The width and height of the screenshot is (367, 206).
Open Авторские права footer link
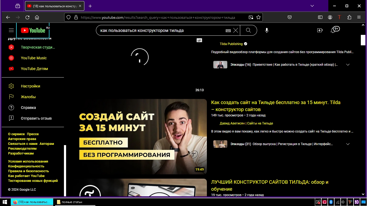tap(22, 139)
